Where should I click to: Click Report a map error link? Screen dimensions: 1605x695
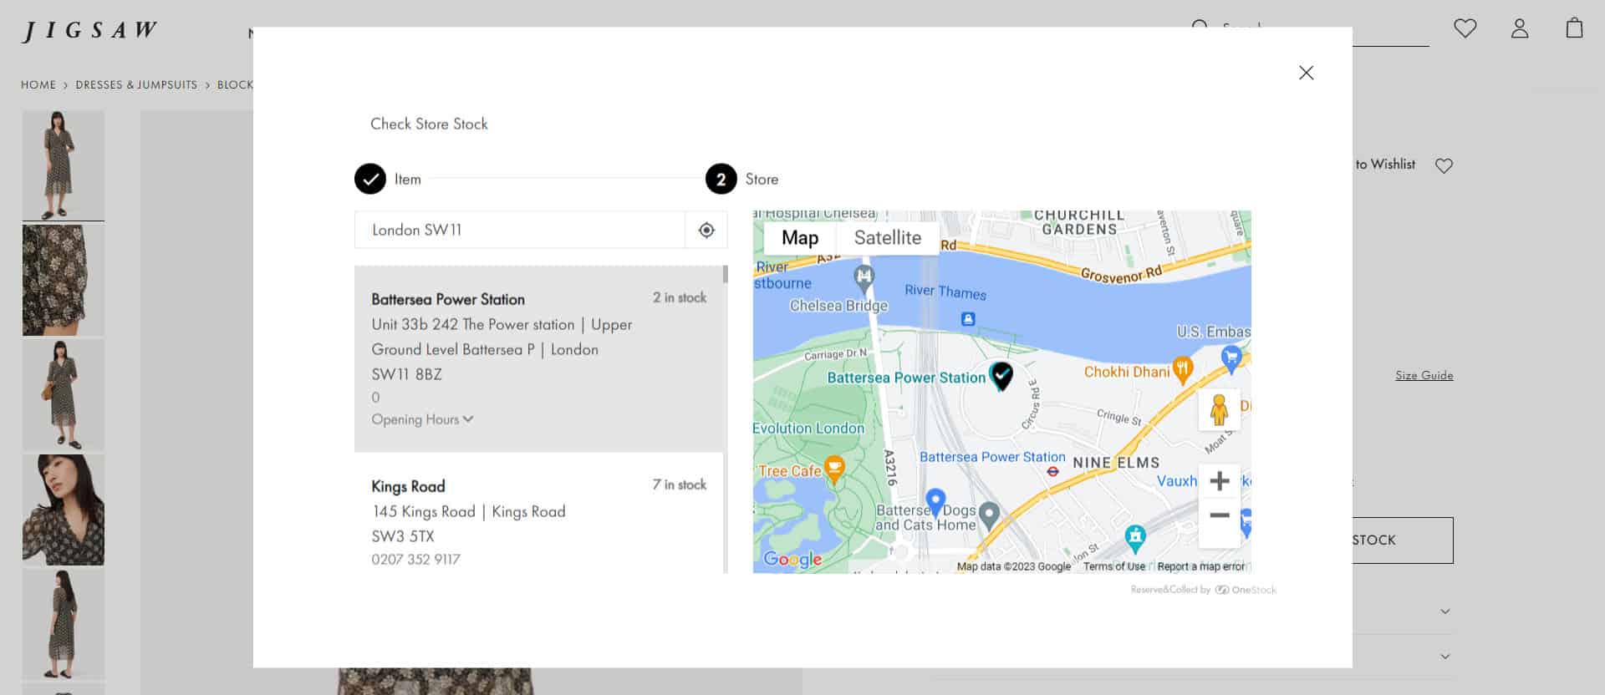click(x=1200, y=566)
